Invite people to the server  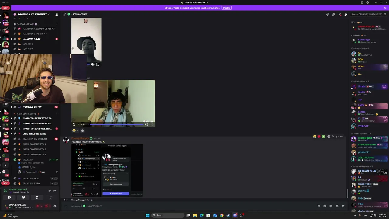[57, 14]
